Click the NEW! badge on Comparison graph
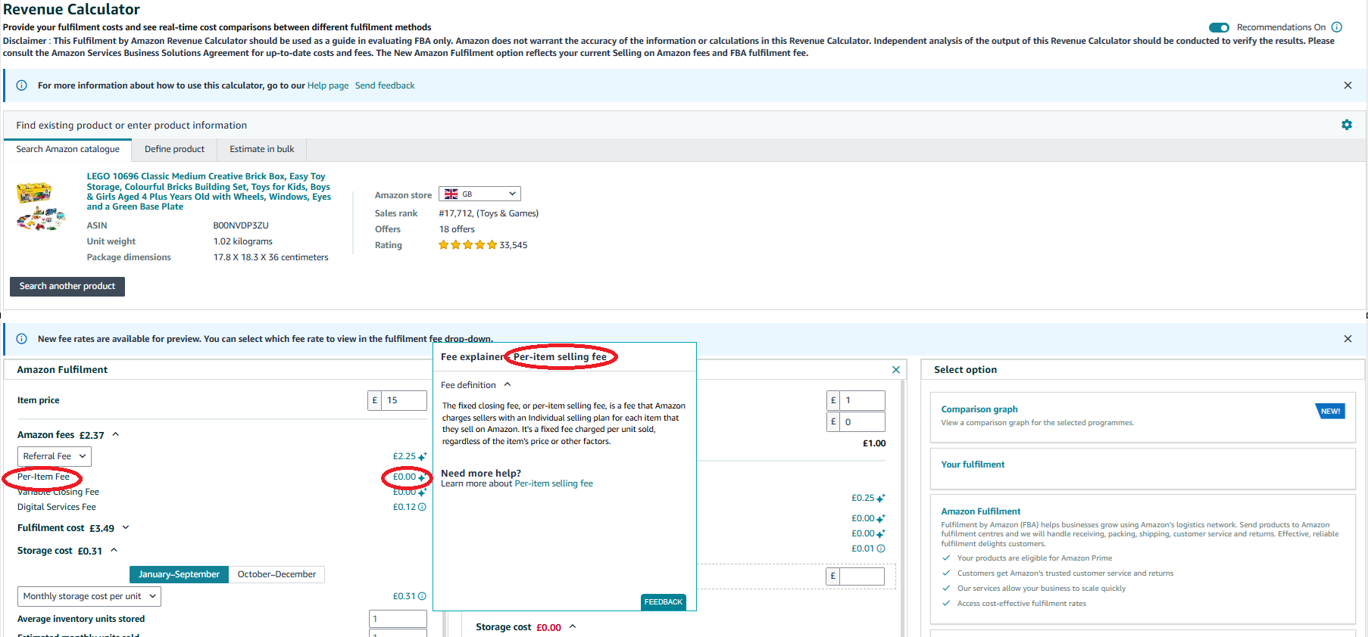This screenshot has width=1368, height=637. pos(1330,411)
